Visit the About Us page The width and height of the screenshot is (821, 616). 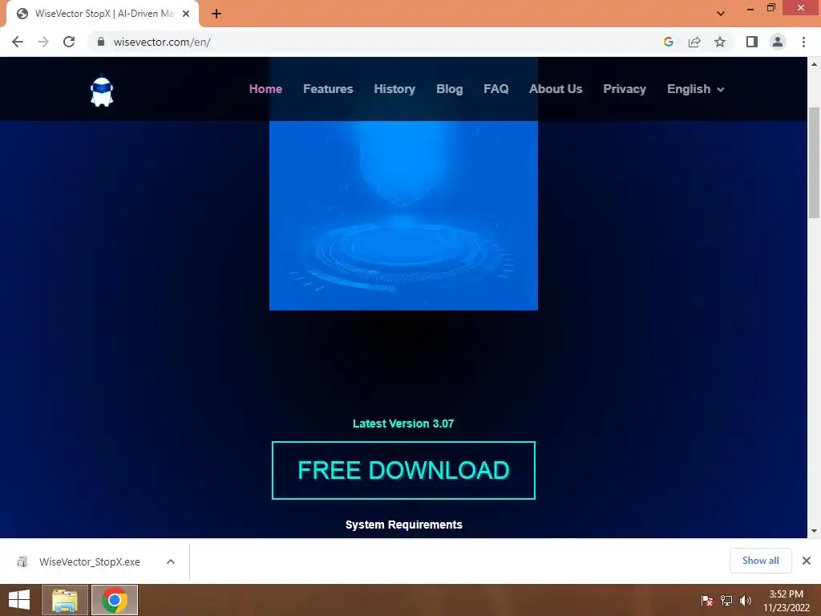[x=556, y=89]
